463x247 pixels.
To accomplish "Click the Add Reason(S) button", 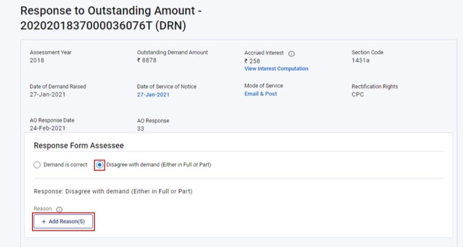I will point(63,222).
